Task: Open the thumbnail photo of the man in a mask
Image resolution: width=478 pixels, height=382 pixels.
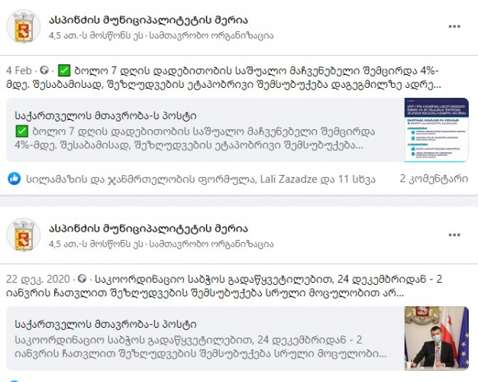Action: pyautogui.click(x=437, y=338)
